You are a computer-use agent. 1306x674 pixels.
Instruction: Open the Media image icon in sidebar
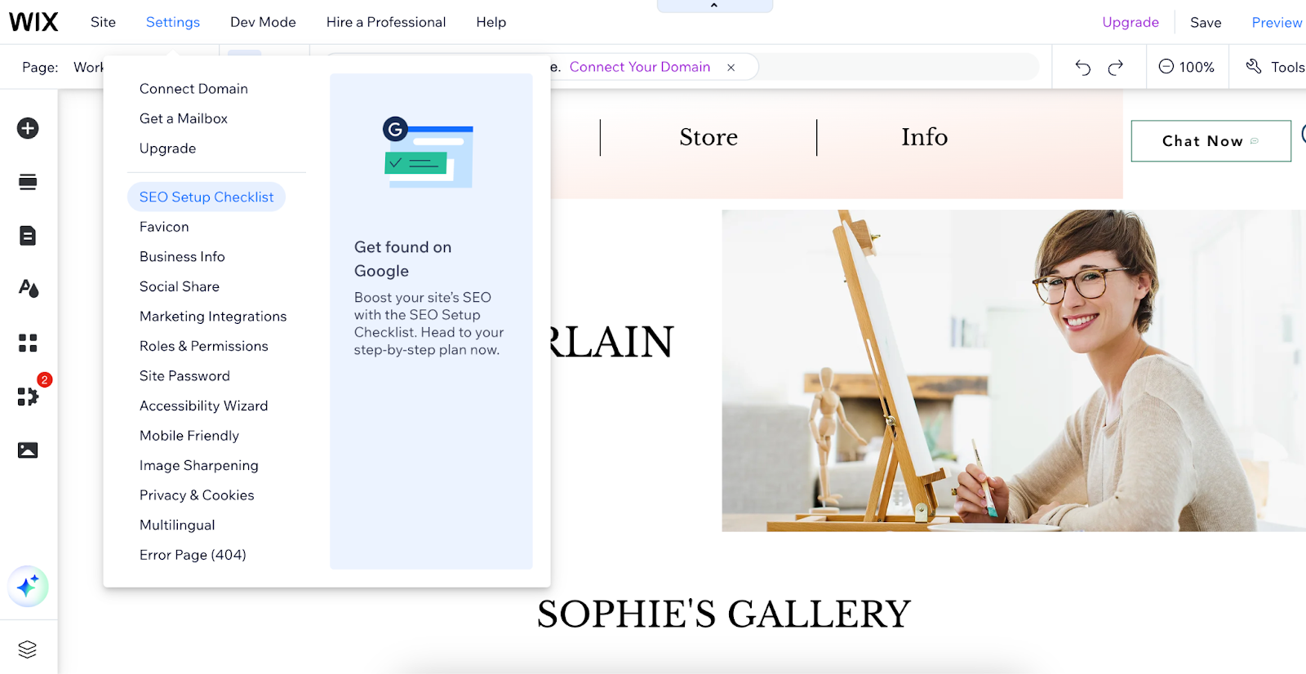pyautogui.click(x=28, y=450)
